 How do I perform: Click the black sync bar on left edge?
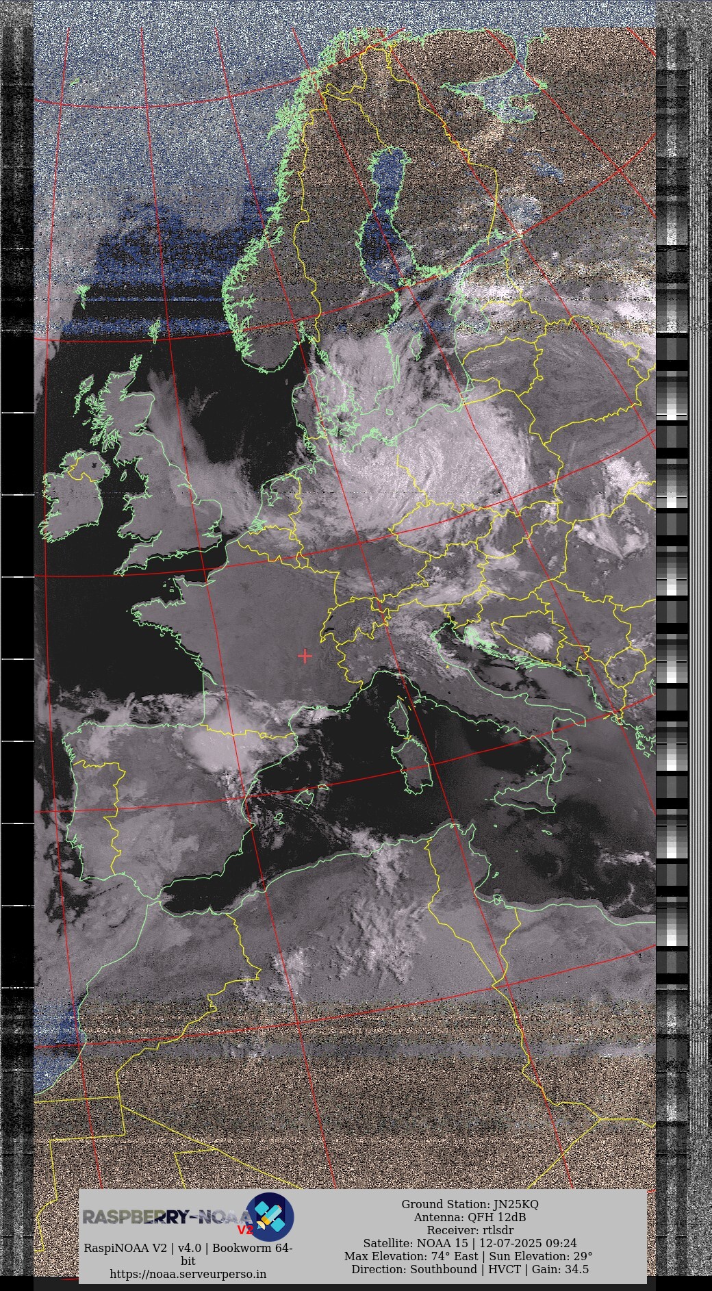point(16,616)
